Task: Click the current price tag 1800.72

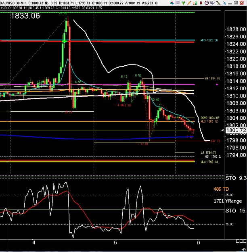Action: (x=236, y=130)
